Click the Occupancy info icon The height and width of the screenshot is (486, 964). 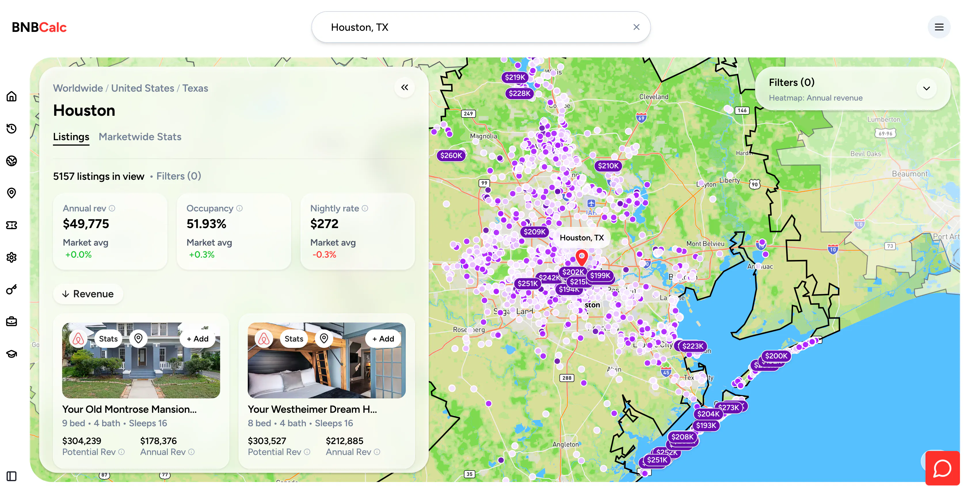point(239,208)
